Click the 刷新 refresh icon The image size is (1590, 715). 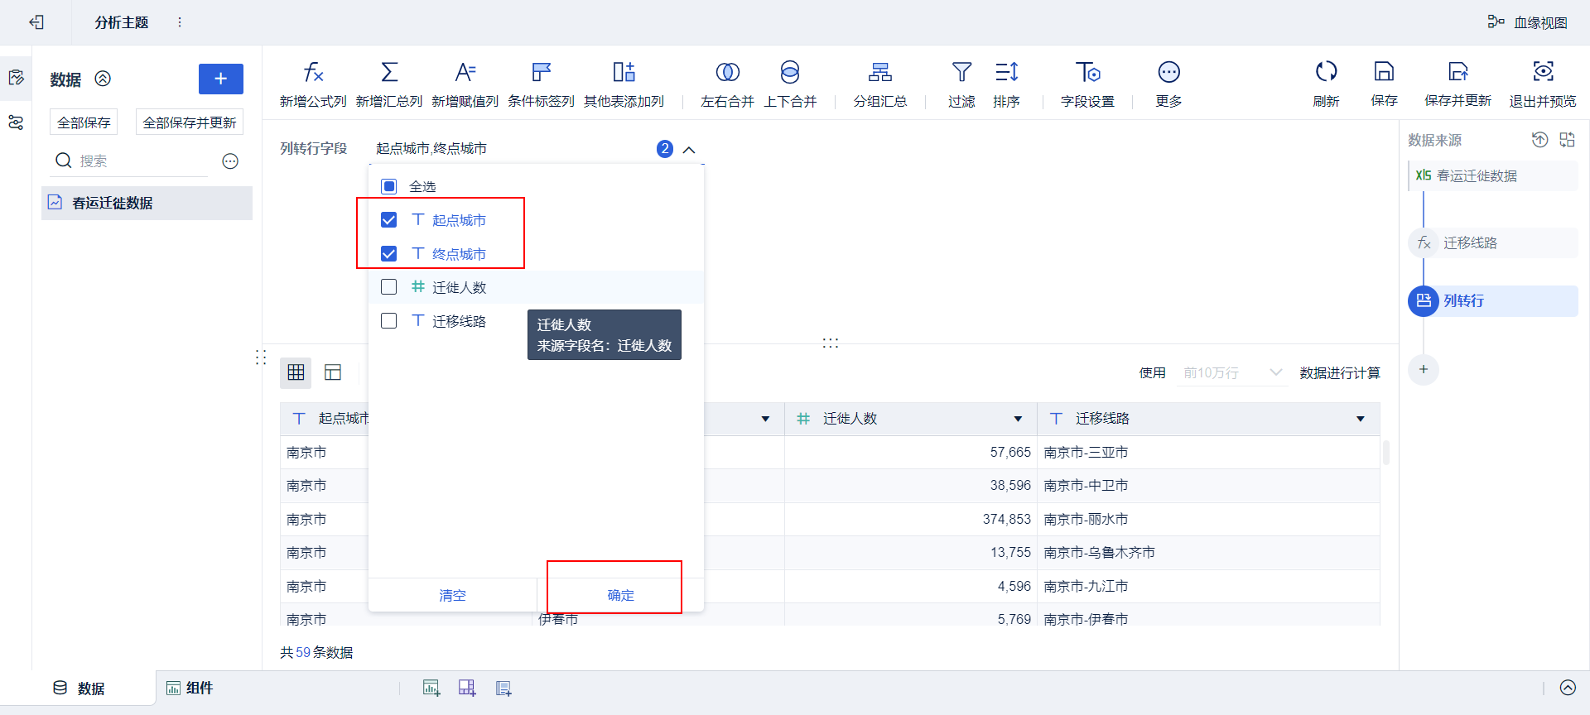[1326, 72]
